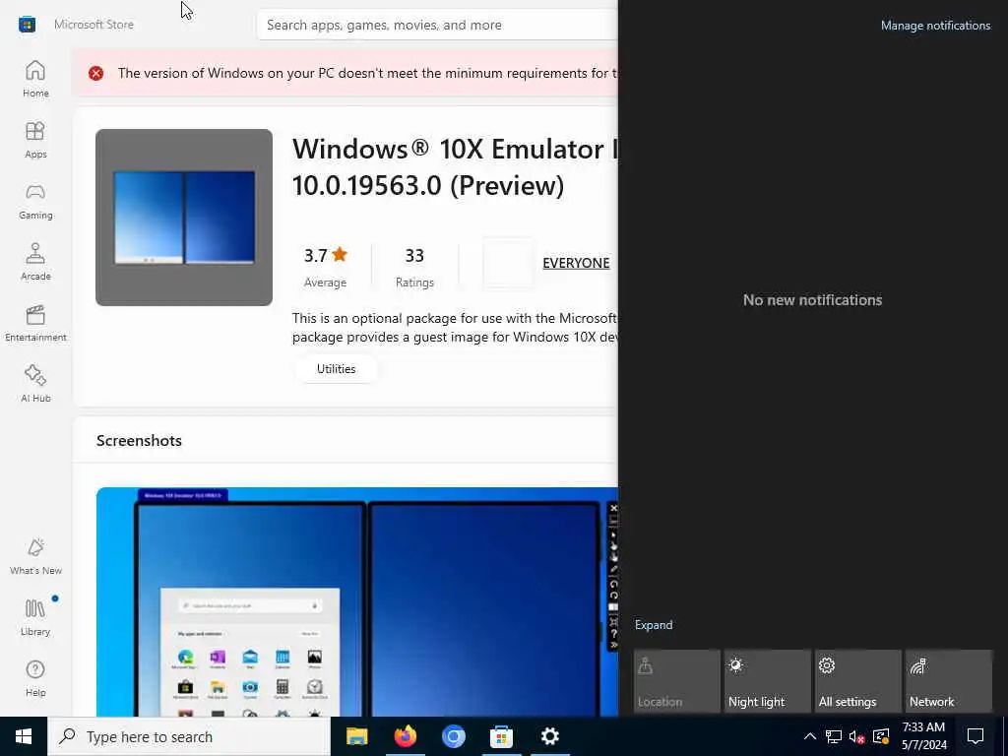Click in the Search apps, games, movies field
The image size is (1008, 756).
pyautogui.click(x=437, y=25)
